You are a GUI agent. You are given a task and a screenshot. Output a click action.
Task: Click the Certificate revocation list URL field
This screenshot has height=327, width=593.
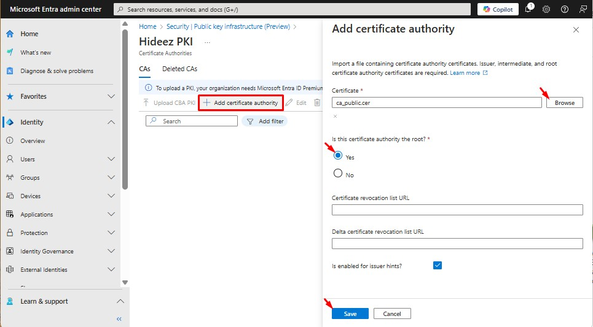tap(457, 210)
